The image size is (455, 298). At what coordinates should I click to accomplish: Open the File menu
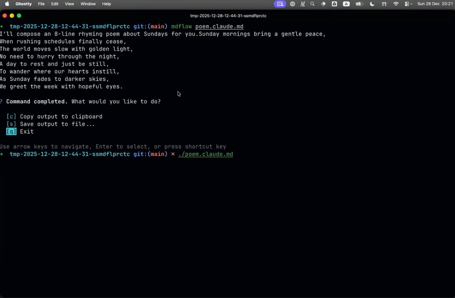pos(41,4)
